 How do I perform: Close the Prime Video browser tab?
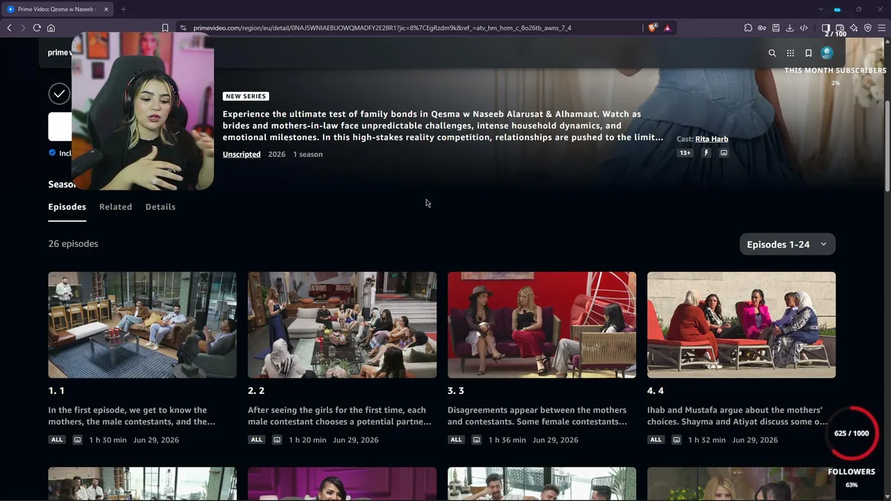[x=107, y=9]
